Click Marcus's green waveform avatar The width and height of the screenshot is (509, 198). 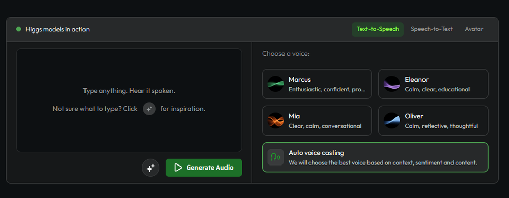275,84
